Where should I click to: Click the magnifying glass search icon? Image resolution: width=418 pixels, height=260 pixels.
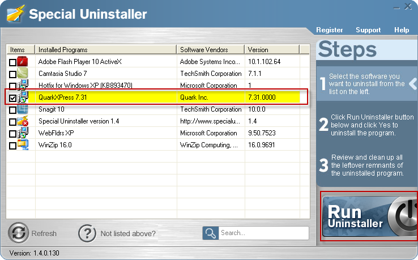point(211,233)
